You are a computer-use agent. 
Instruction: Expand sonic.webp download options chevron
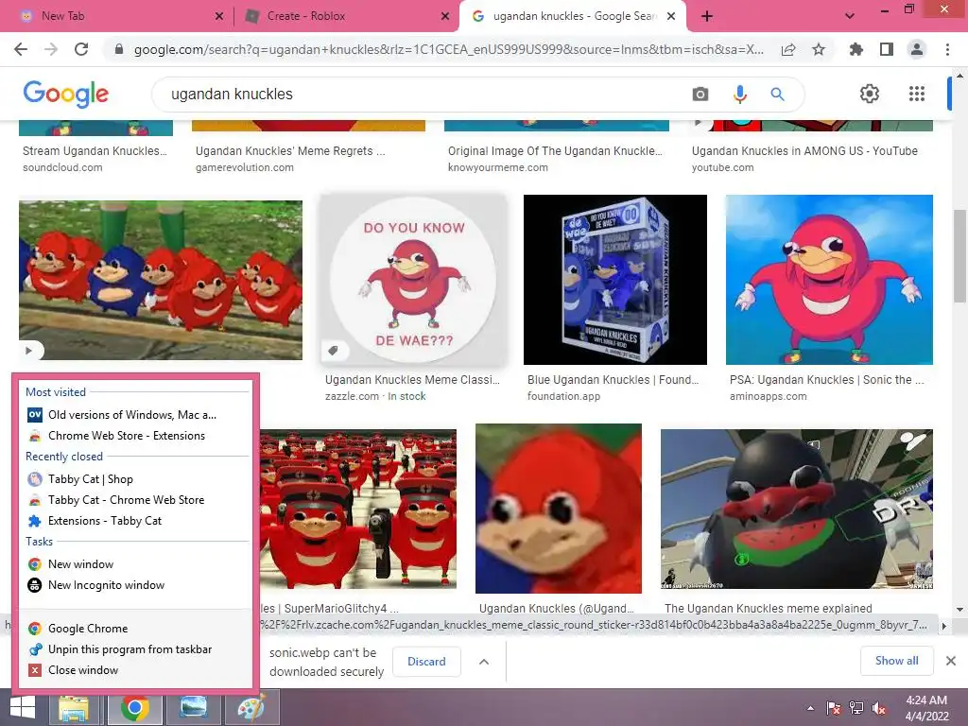tap(484, 662)
